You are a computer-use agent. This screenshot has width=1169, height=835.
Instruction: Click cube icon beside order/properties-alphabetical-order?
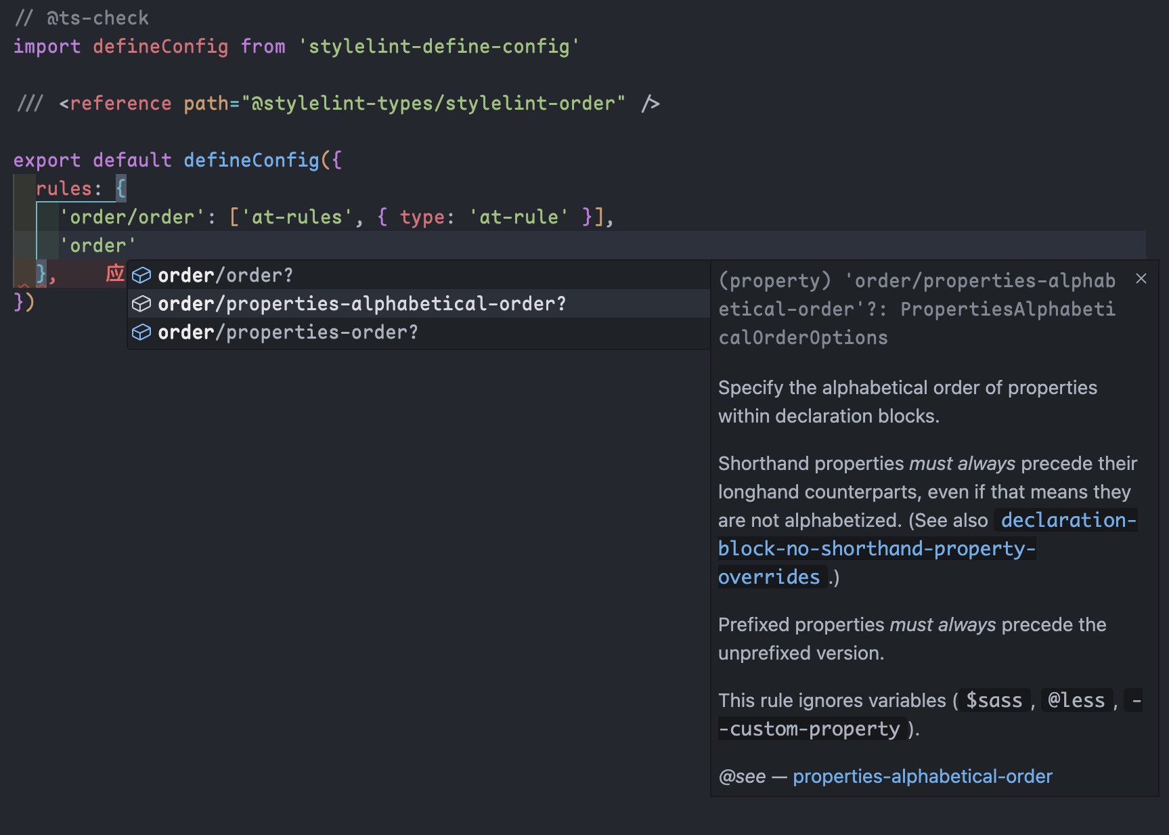click(x=141, y=303)
